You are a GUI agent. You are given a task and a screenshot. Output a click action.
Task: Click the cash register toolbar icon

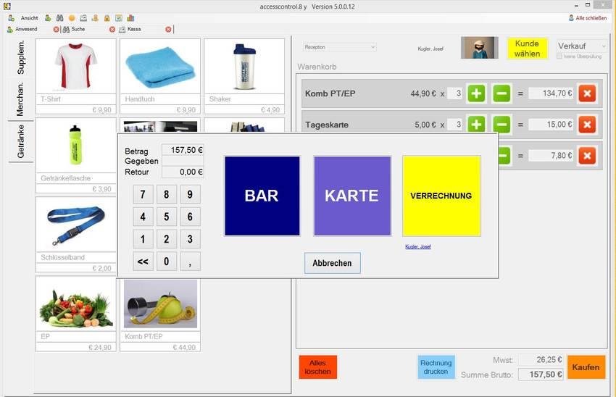[x=83, y=18]
